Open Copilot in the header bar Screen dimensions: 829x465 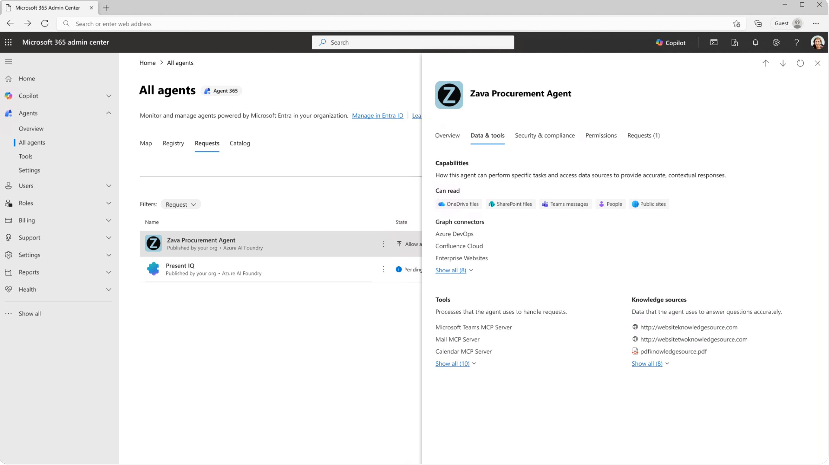(x=671, y=42)
